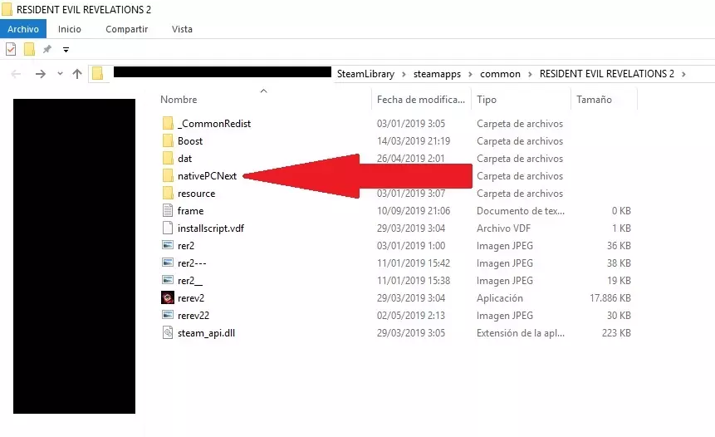Switch to the Inicio tab
715x437 pixels.
point(69,29)
